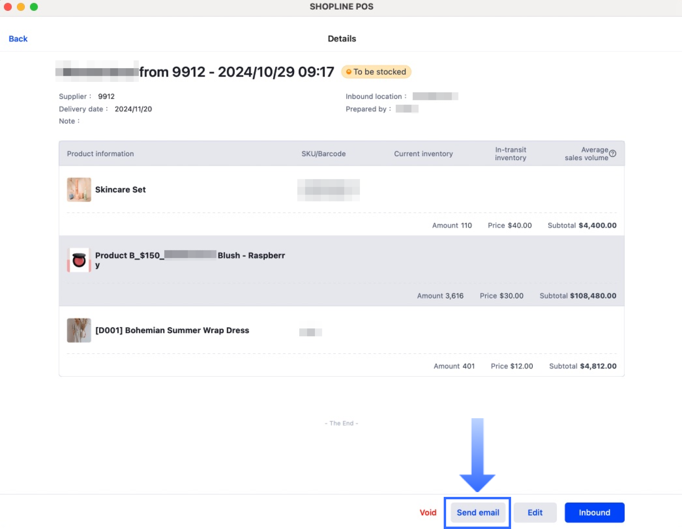Screen dimensions: 682x529
Task: Void this purchase order
Action: 428,513
